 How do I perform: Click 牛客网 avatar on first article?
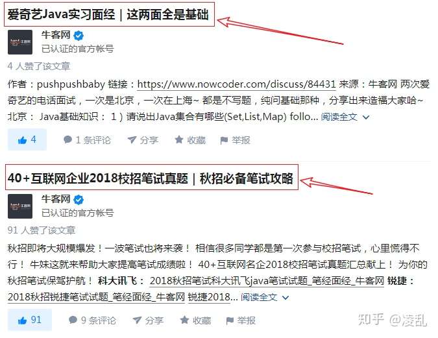click(20, 42)
